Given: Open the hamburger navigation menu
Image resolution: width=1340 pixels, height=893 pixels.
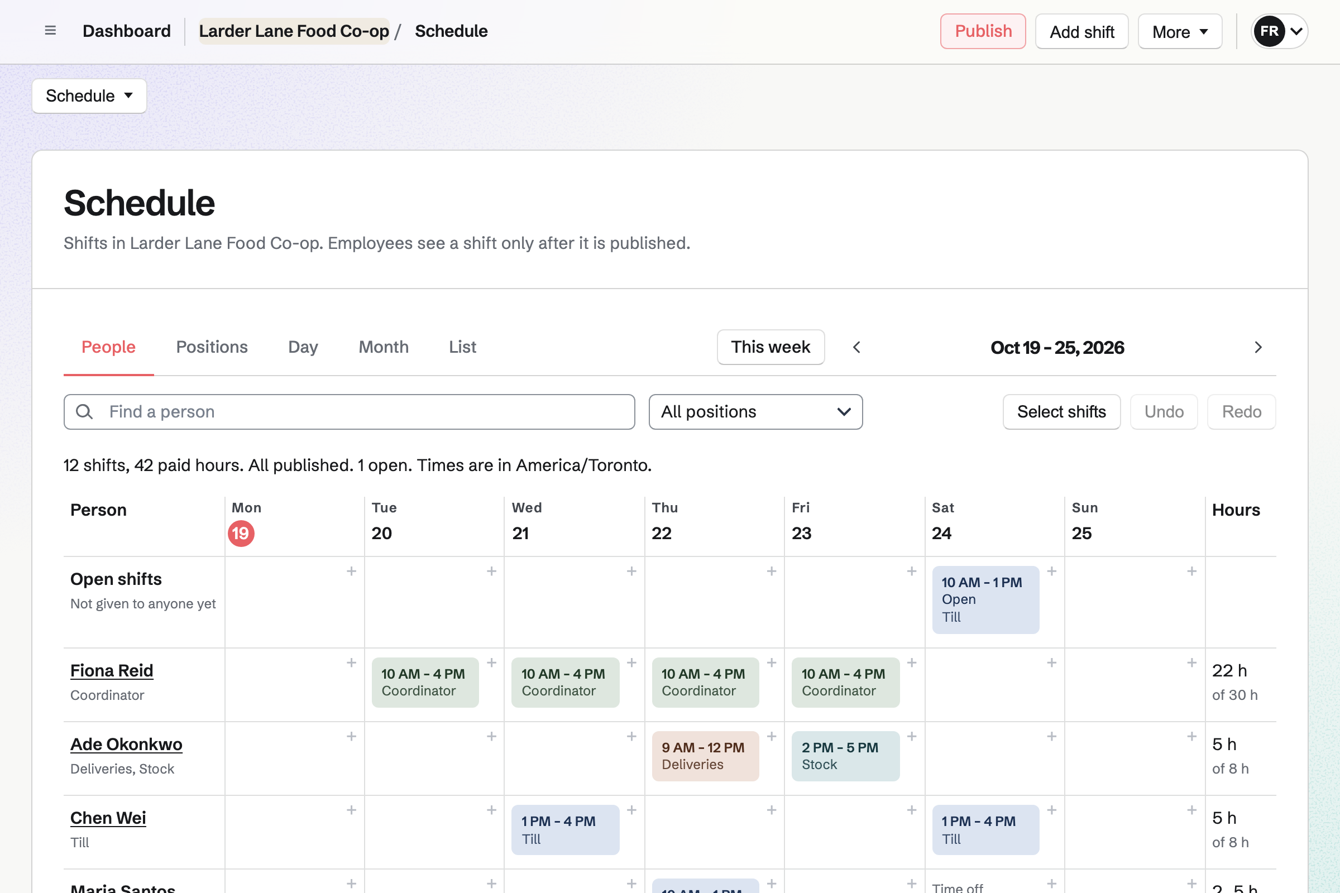Looking at the screenshot, I should coord(50,31).
